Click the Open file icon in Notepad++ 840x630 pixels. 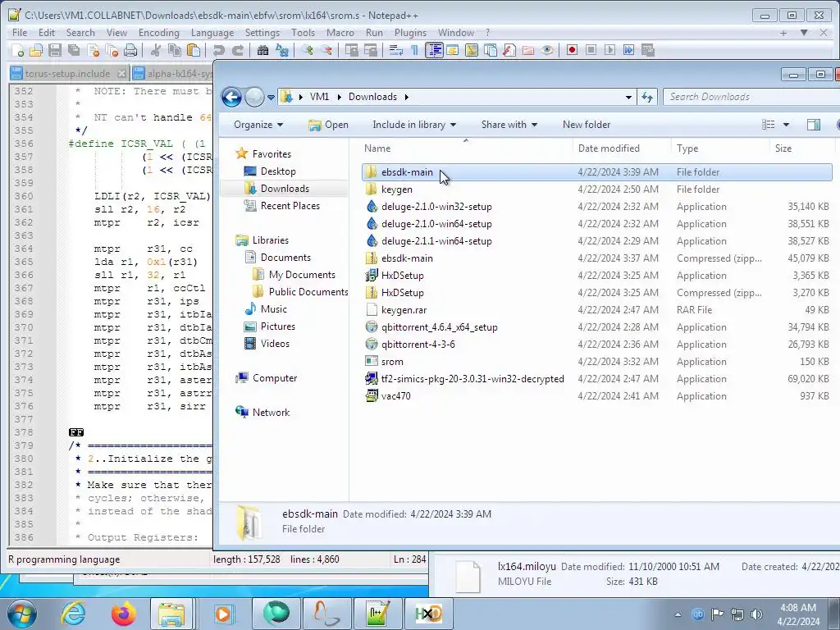tap(36, 50)
